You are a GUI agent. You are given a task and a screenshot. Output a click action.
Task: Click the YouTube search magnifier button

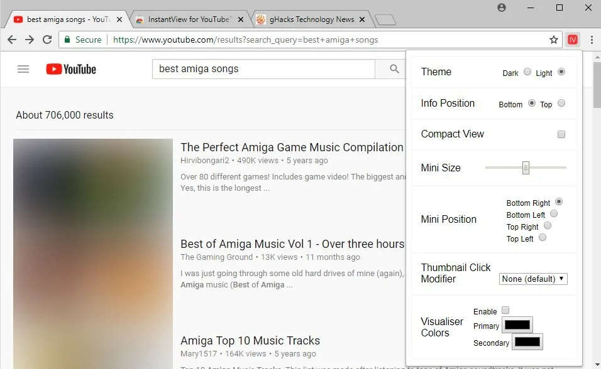[394, 69]
